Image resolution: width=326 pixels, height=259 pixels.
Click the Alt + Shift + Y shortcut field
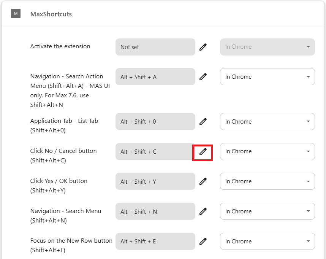pyautogui.click(x=155, y=181)
